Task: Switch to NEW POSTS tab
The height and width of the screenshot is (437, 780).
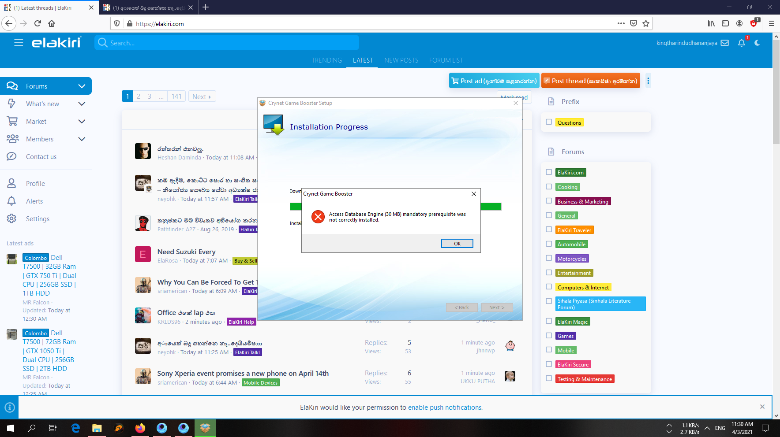Action: [401, 60]
